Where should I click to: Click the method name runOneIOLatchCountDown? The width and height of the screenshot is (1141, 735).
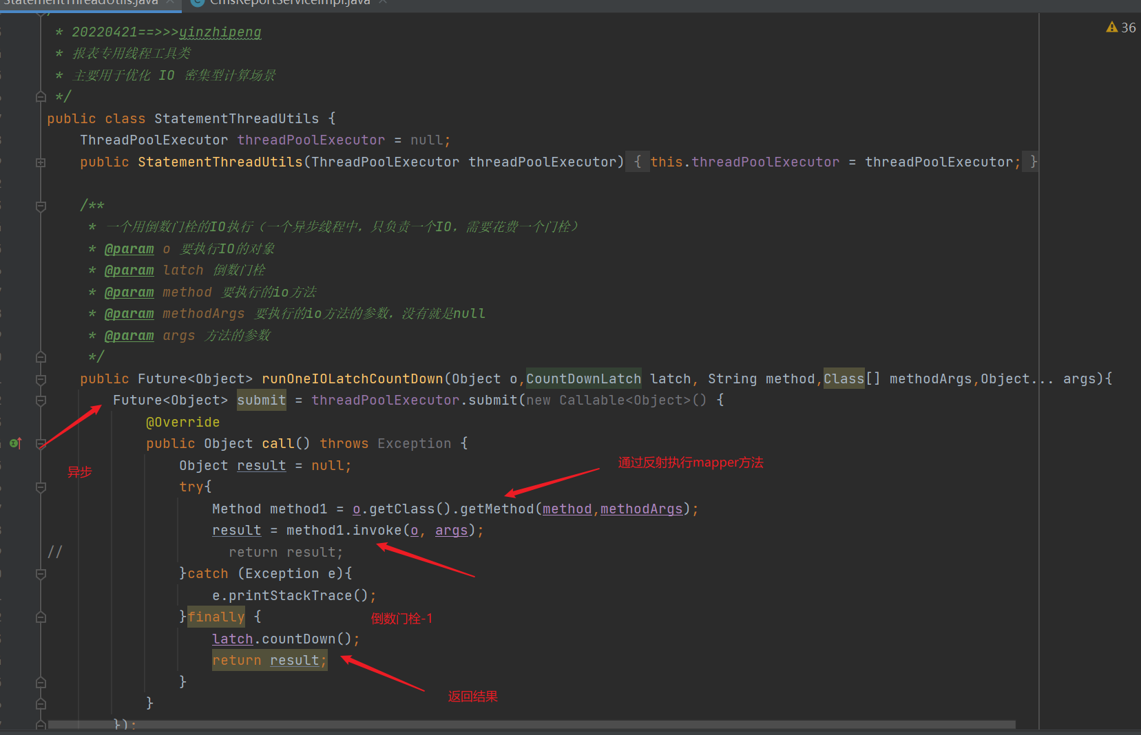click(353, 379)
